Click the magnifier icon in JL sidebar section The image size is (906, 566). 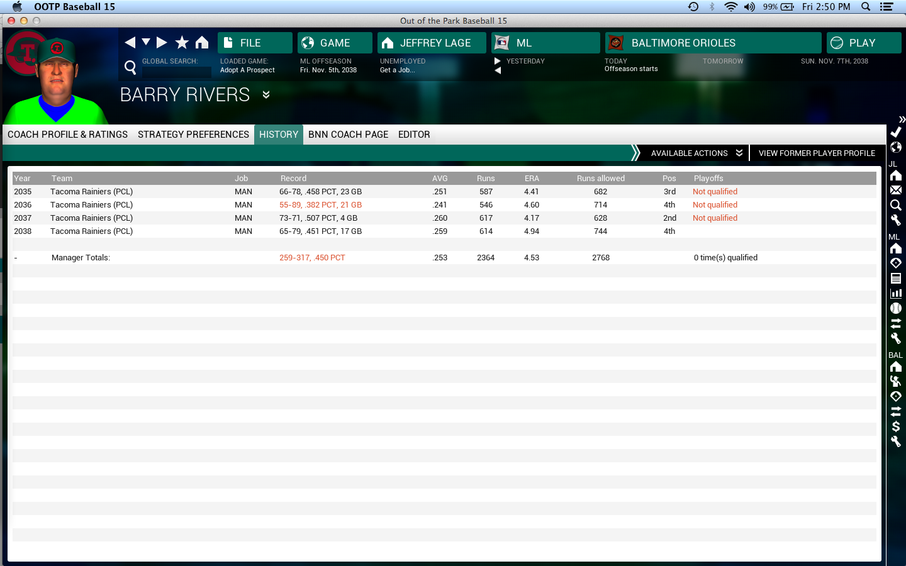896,205
